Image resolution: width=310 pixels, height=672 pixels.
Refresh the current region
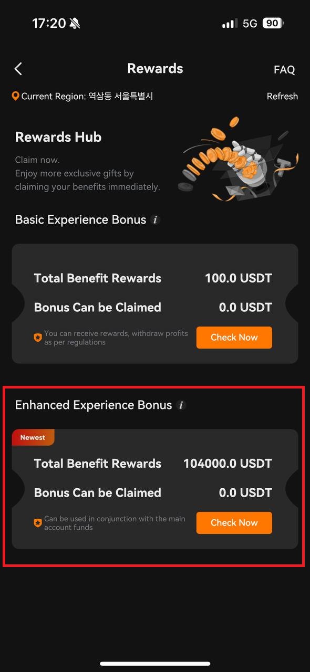tap(282, 97)
